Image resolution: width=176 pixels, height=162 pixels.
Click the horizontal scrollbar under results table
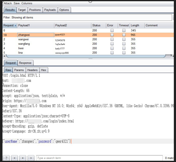pos(86,56)
